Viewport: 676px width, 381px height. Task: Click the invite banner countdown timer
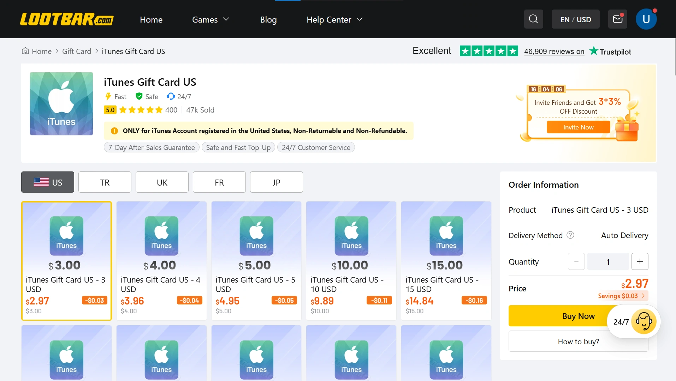point(546,89)
